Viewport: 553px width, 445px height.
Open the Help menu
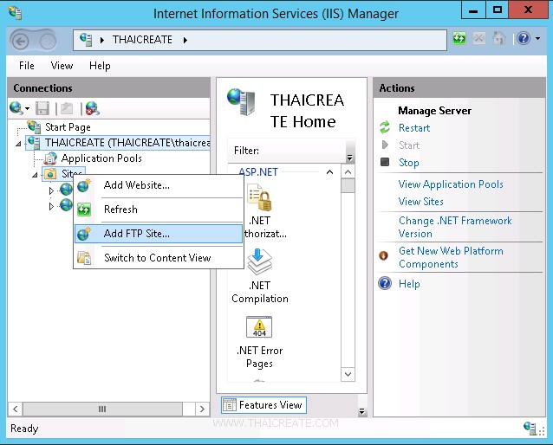pyautogui.click(x=100, y=66)
